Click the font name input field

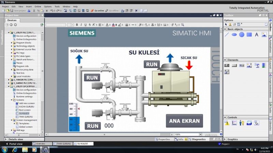pos(56,25)
